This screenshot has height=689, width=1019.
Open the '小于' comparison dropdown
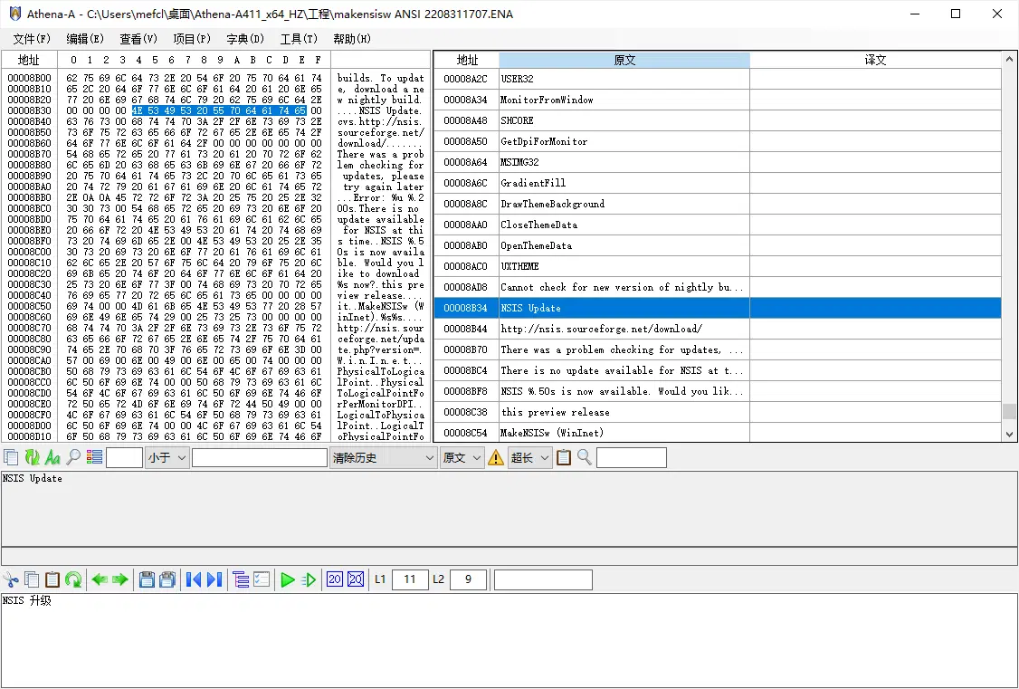tap(166, 457)
